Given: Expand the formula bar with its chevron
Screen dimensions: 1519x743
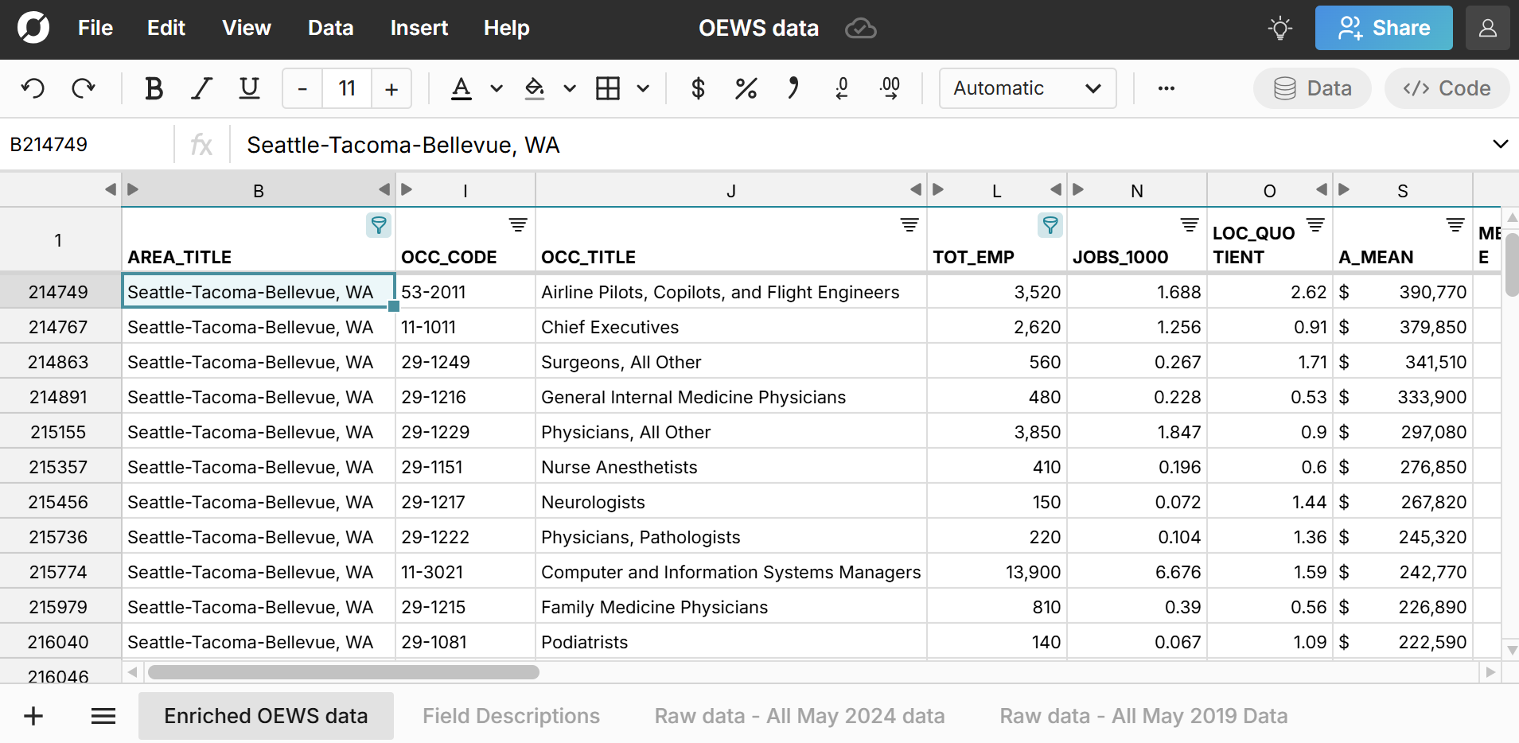Looking at the screenshot, I should tap(1501, 144).
